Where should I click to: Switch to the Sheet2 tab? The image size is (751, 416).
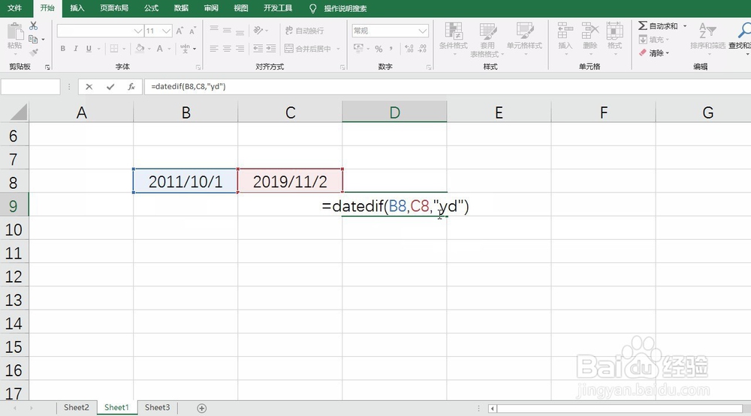pyautogui.click(x=76, y=408)
